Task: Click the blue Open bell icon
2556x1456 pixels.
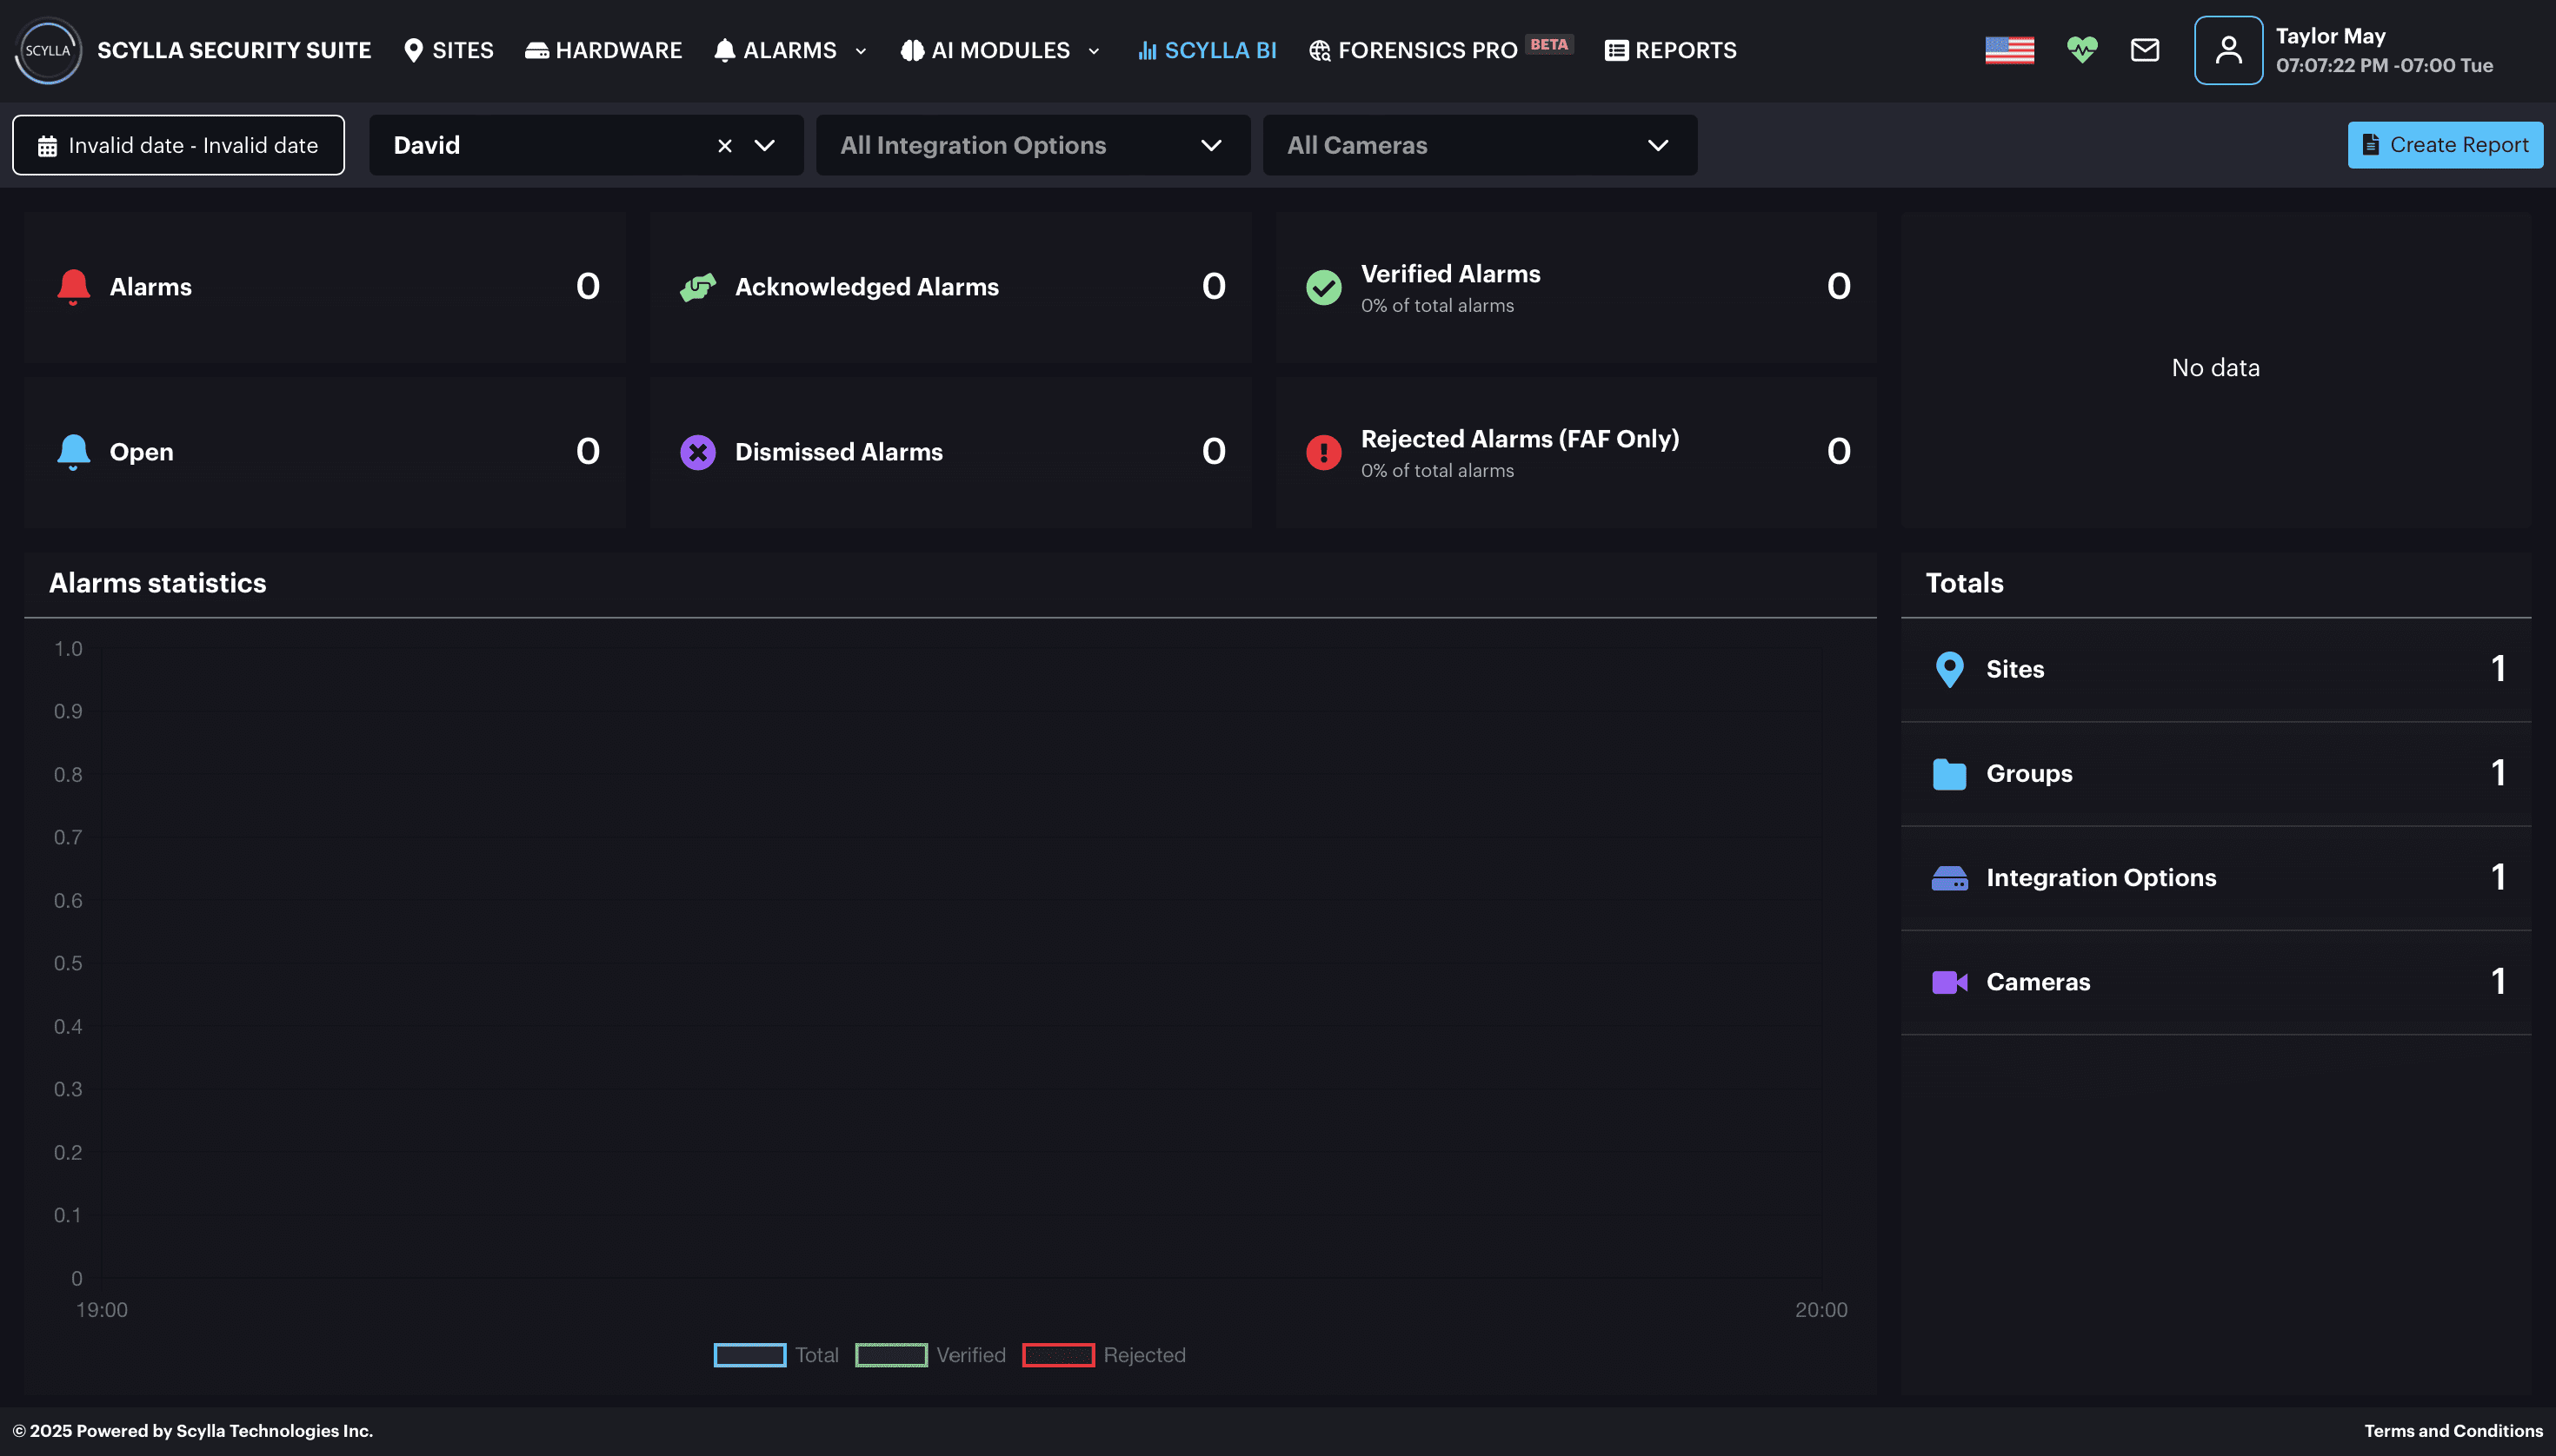Action: (x=73, y=452)
